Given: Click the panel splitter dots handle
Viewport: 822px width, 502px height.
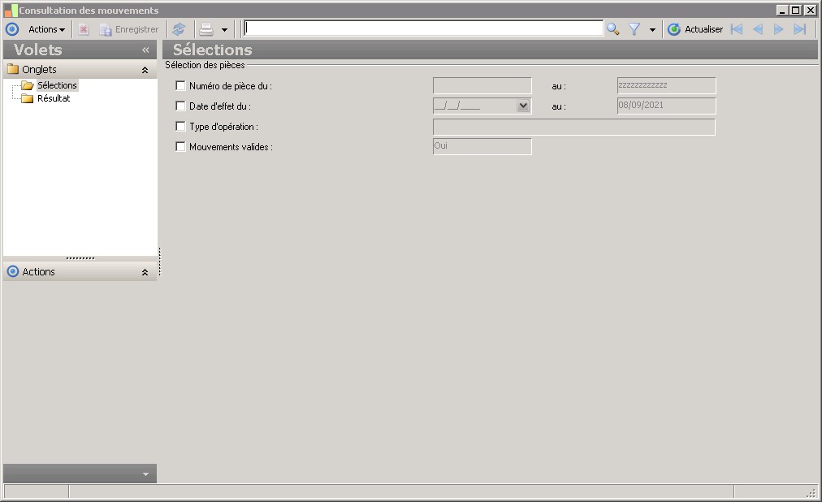Looking at the screenshot, I should [80, 258].
